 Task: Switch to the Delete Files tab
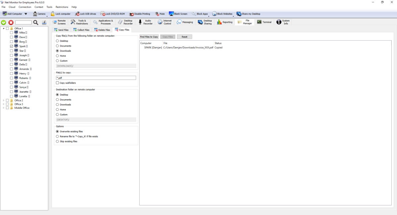coord(102,30)
